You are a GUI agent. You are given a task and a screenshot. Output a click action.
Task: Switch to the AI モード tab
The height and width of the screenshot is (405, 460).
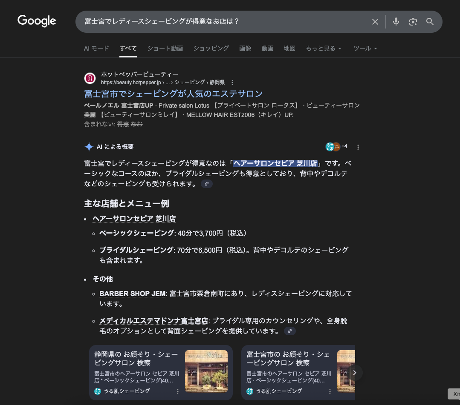96,48
